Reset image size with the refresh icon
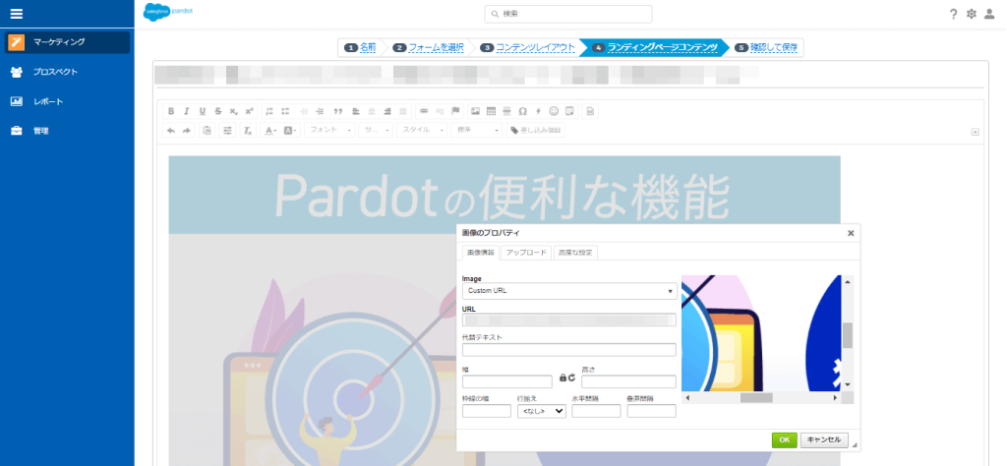The image size is (1007, 466). (x=571, y=378)
